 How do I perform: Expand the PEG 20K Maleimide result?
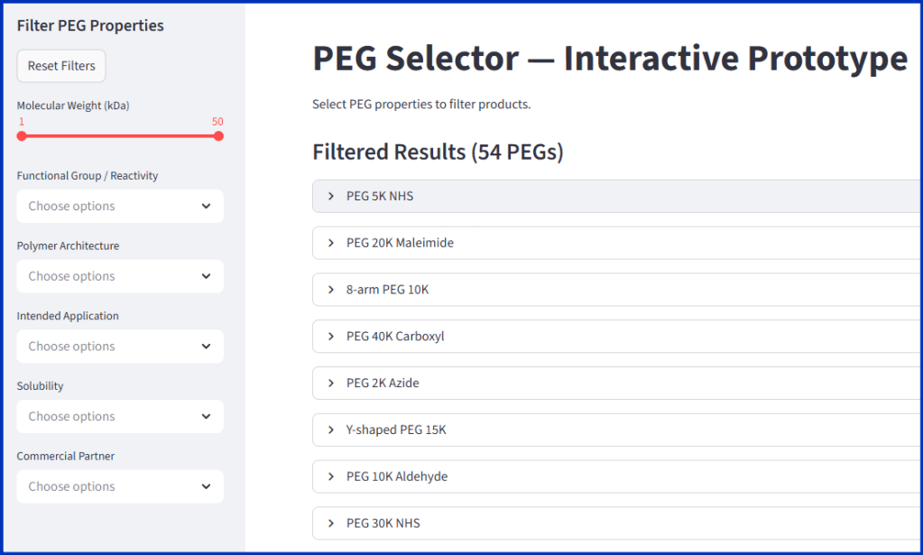click(x=400, y=243)
